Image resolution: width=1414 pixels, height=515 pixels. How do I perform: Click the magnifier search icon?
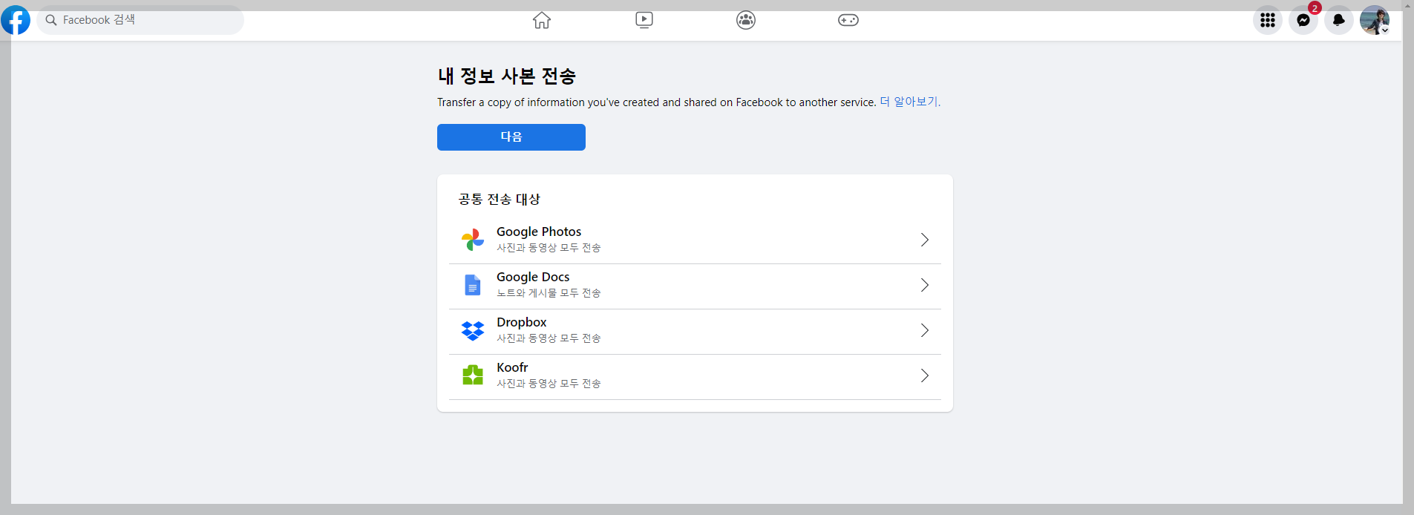tap(51, 20)
